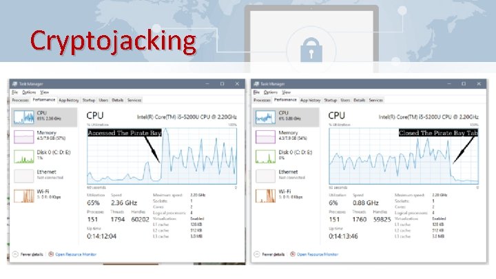
Task: Click the Cryptojacking slide title
Action: pos(113,42)
